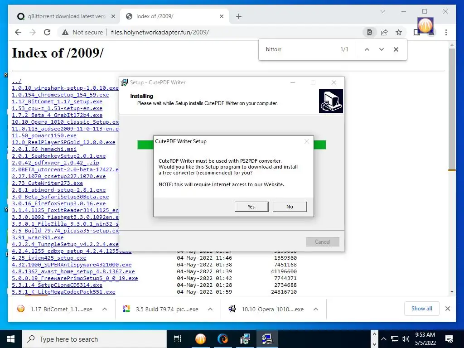Viewport: 464px width, 348px height.
Task: Download 1.0.10_wireshark-setup-1.0.10.exe
Action: tap(65, 88)
